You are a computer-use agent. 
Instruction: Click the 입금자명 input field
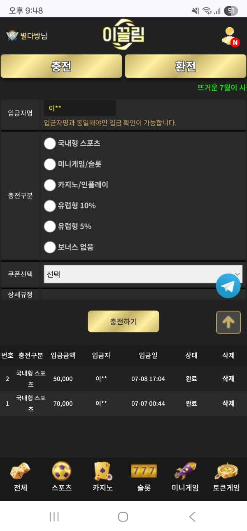tap(80, 108)
